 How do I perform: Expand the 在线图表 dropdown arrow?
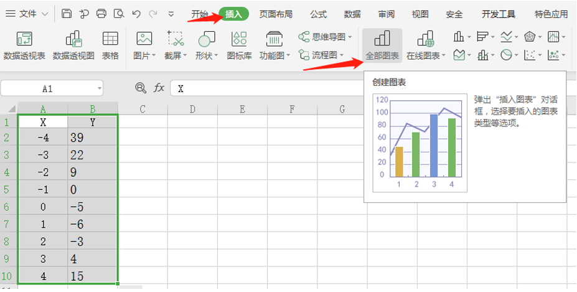pyautogui.click(x=443, y=56)
